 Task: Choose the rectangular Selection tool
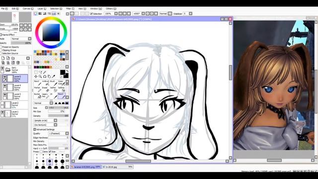coord(36,72)
